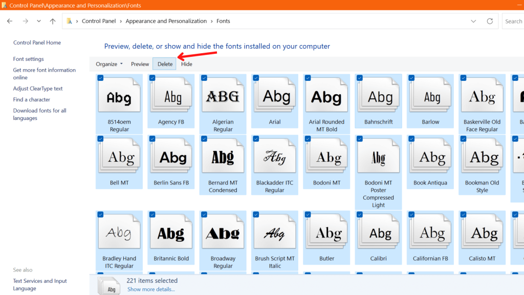Click Bodoni MT Poster Compressed Light icon
Viewport: 524px width, 295px height.
pos(378,156)
